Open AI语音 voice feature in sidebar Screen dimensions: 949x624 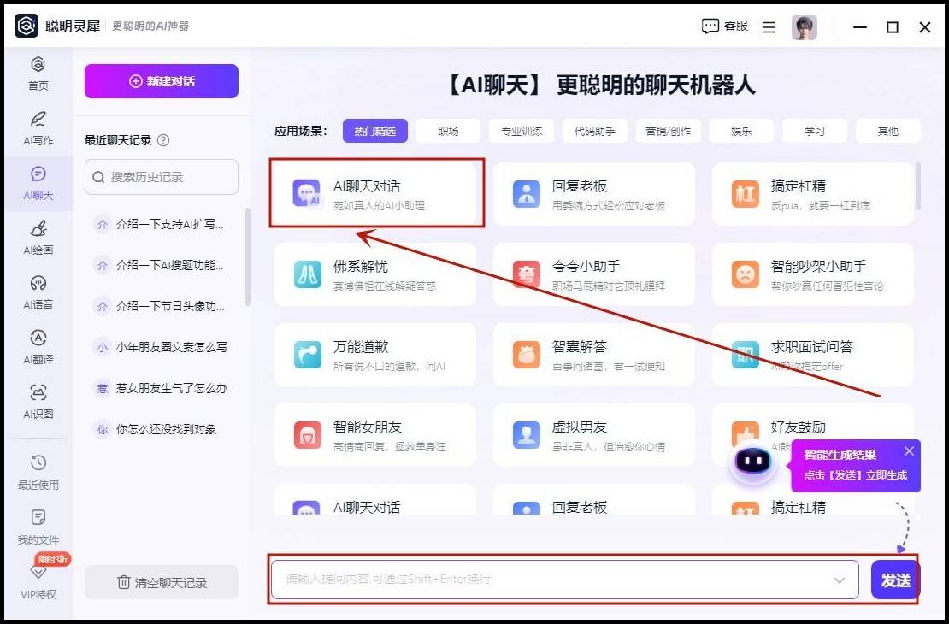coord(38,291)
